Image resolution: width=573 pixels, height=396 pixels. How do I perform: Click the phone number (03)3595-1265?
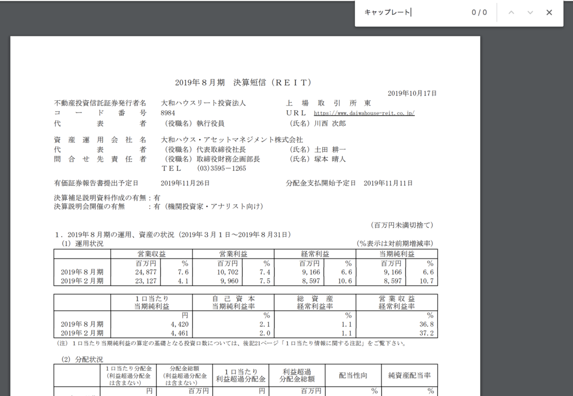222,168
